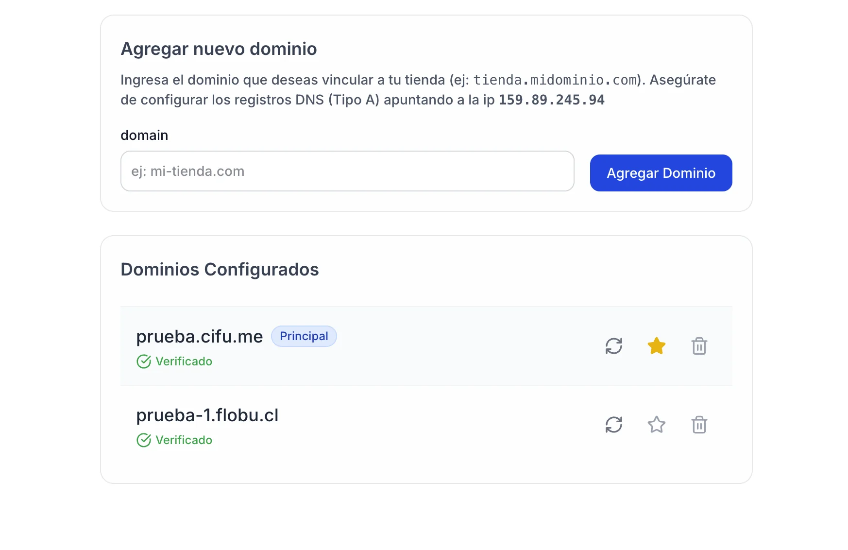Remove prueba-1.flobu.cl using its trash icon

pos(699,425)
